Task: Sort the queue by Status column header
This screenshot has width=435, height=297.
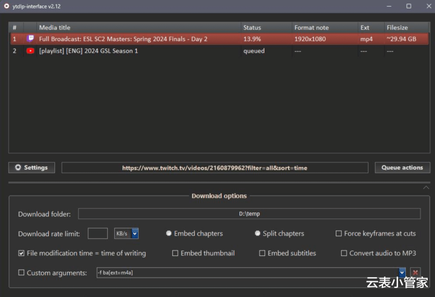Action: 252,28
